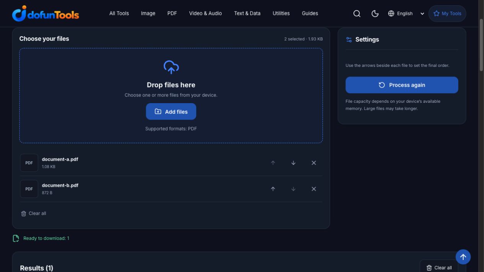Clear all results in Results section
The width and height of the screenshot is (484, 272).
[439, 267]
